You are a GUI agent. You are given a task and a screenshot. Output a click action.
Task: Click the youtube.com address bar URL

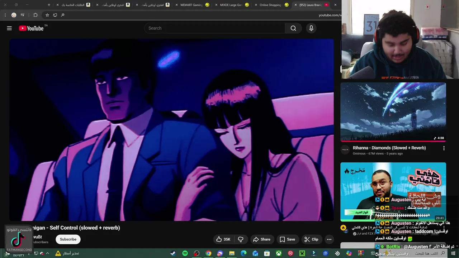click(330, 15)
